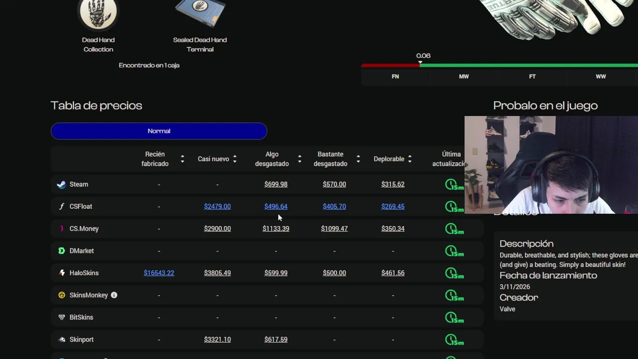Click the Steam marketplace logo icon
Image resolution: width=638 pixels, height=359 pixels.
point(61,184)
